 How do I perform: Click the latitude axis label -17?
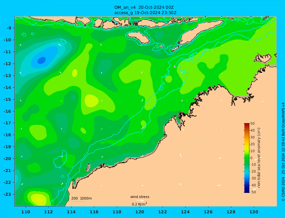click(8, 123)
